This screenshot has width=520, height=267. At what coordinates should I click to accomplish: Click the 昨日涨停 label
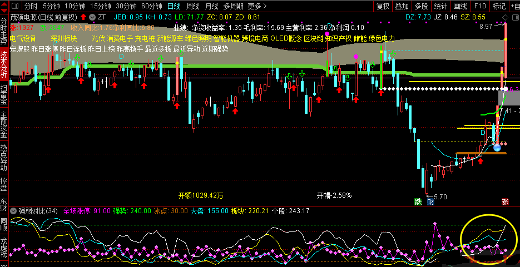click(45, 49)
